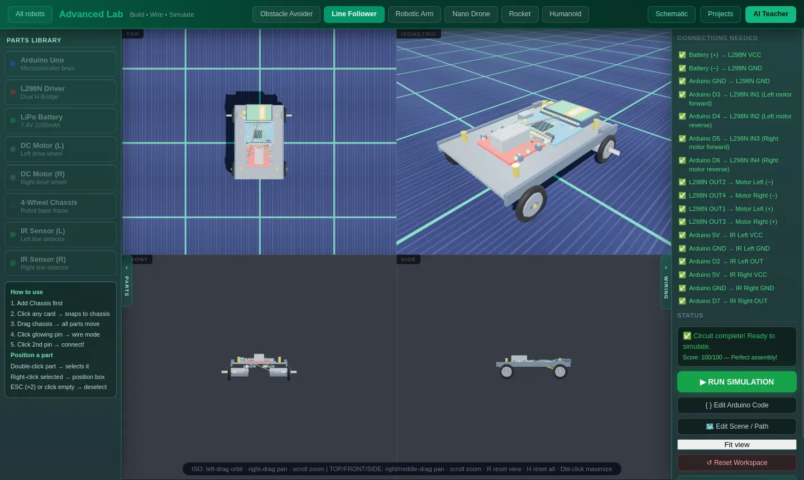Select the L298N Driver part card
The height and width of the screenshot is (480, 804).
(60, 92)
